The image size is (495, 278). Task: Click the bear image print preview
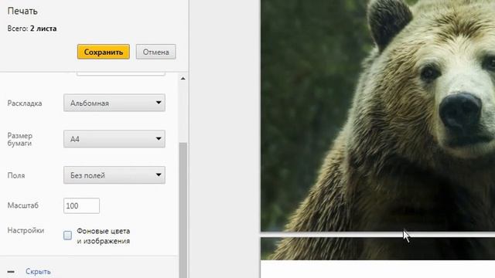point(377,116)
